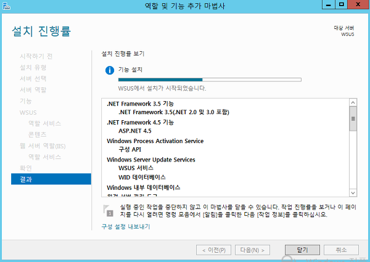The image size is (370, 262).
Task: Click .NET Framework 4.5 기능 entry
Action: point(141,123)
